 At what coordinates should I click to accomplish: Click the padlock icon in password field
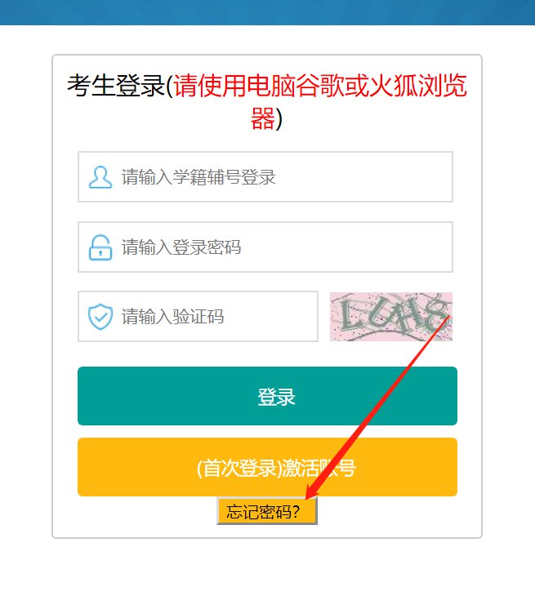click(100, 247)
